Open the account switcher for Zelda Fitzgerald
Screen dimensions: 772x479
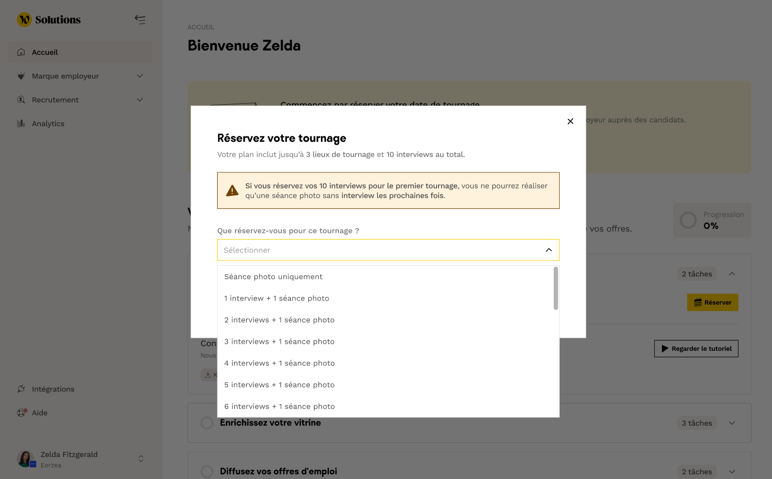141,458
